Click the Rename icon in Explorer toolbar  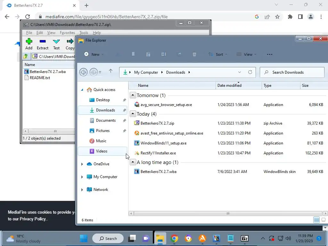[x=164, y=54]
